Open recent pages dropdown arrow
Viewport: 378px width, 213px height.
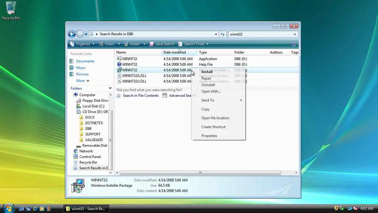click(86, 34)
